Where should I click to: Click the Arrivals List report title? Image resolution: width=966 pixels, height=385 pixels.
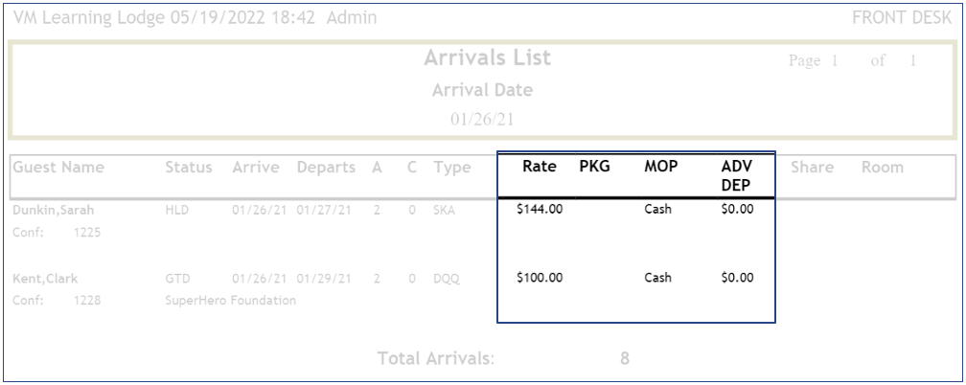[x=487, y=58]
